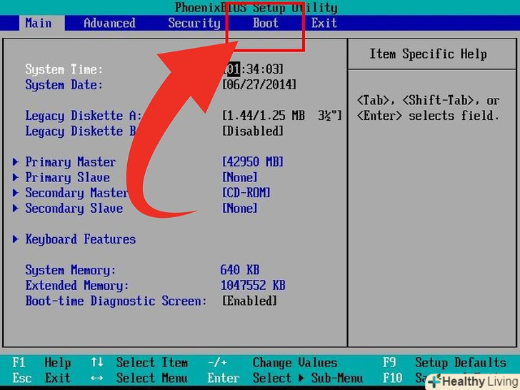Click the -/+ Change Values hint

(273, 362)
